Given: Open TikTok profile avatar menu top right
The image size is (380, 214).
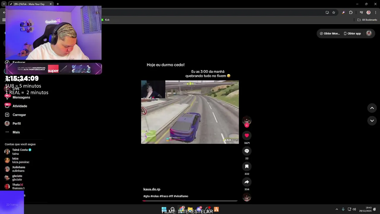Looking at the screenshot, I should 369,33.
